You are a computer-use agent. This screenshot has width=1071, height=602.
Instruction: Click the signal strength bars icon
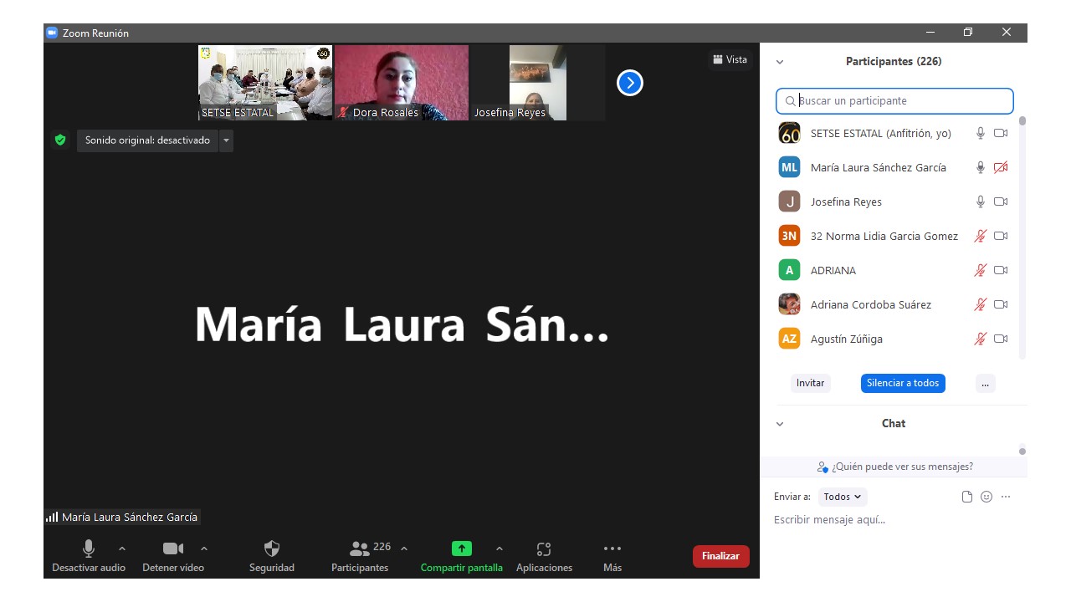click(x=52, y=518)
